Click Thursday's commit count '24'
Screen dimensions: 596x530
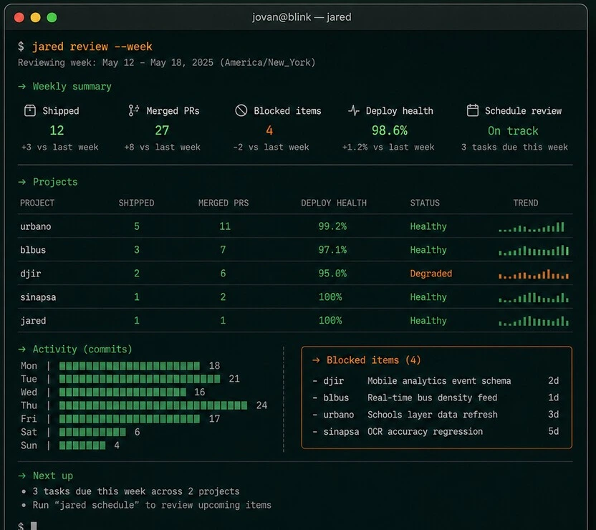point(261,405)
